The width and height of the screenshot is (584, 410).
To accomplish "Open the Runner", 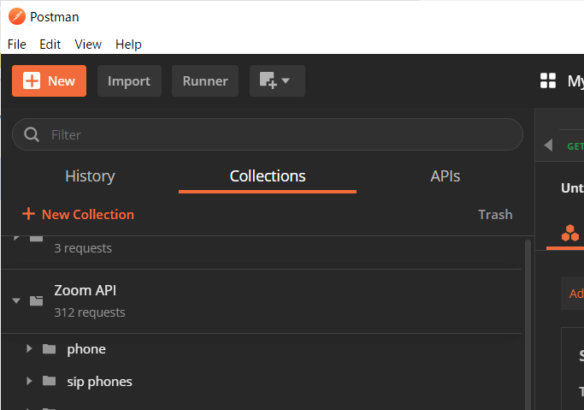I will coord(205,80).
